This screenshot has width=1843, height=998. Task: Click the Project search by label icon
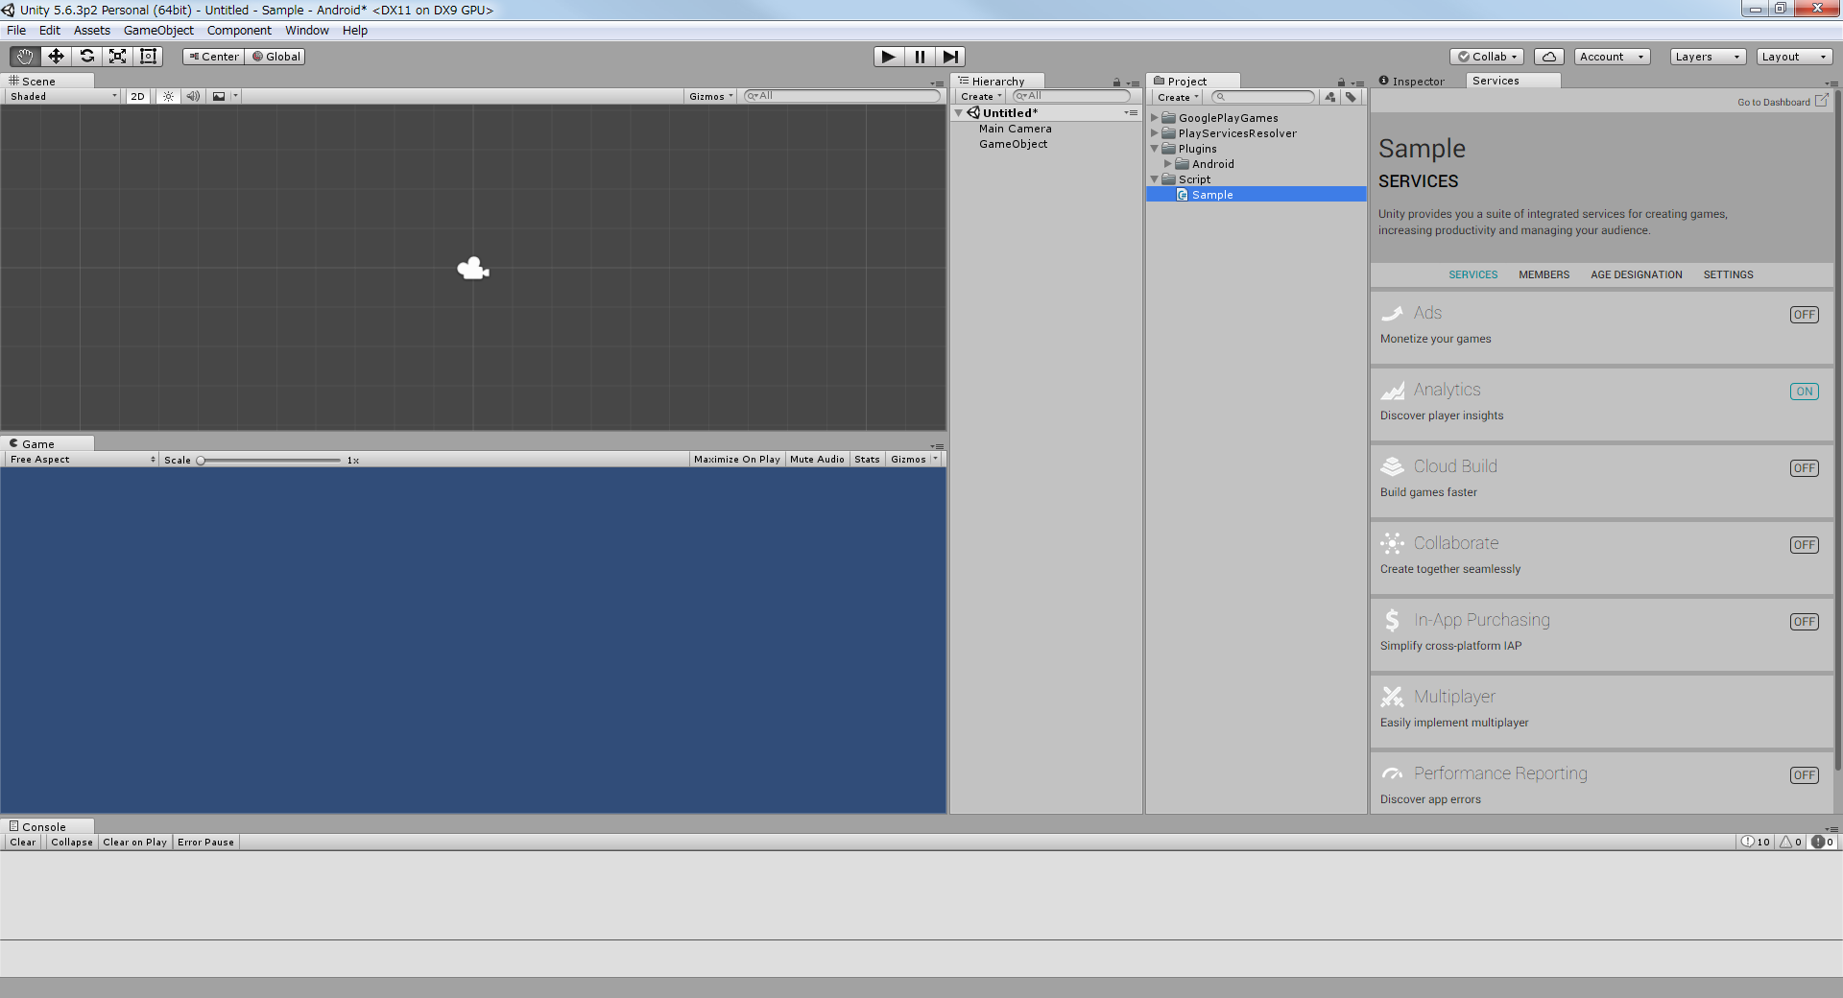(x=1351, y=97)
